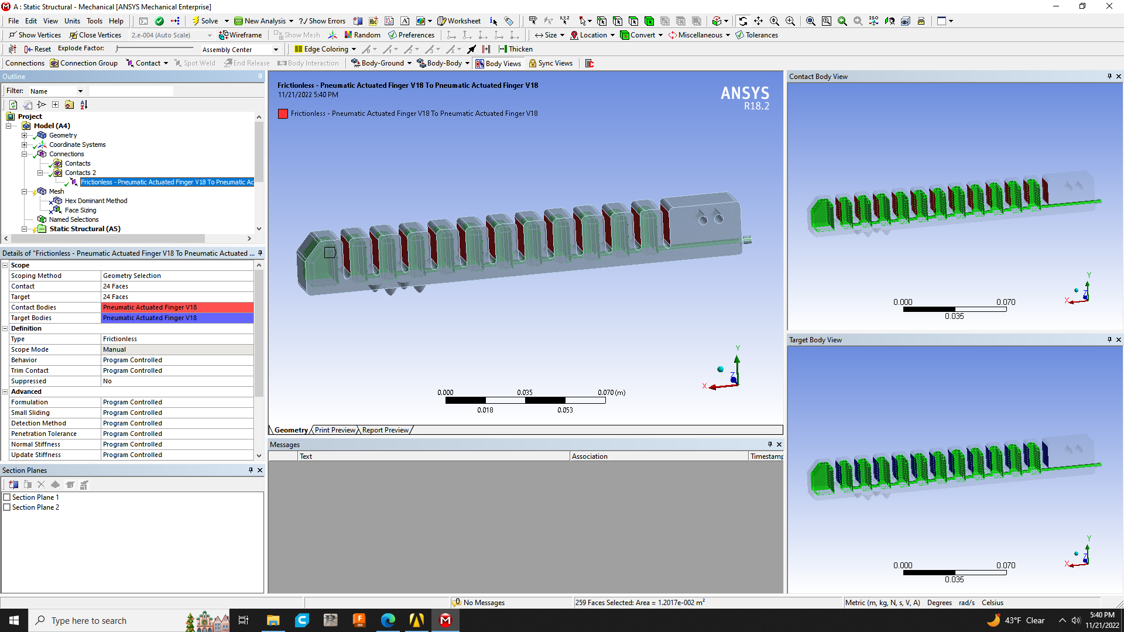Check the Section Plane 2 checkbox

point(8,507)
